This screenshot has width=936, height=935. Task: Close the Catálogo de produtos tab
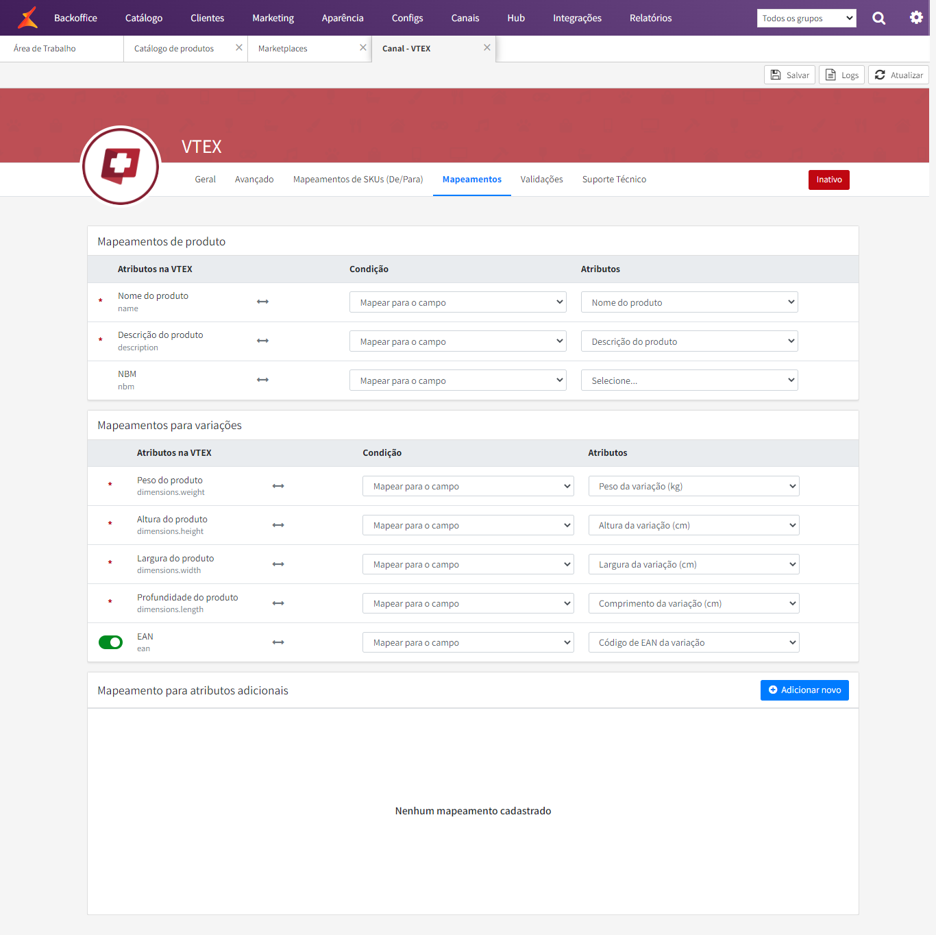(239, 48)
